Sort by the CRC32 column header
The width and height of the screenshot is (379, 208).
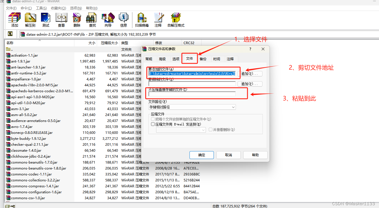[x=191, y=43]
